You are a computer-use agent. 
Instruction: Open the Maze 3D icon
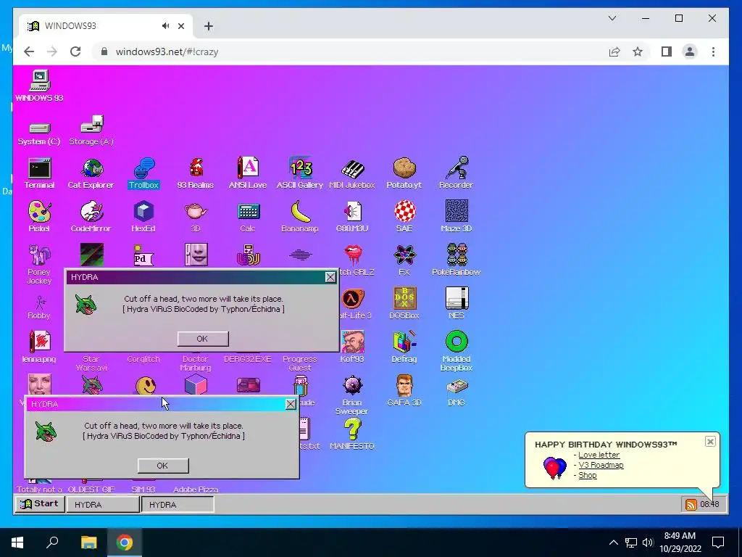coord(457,216)
